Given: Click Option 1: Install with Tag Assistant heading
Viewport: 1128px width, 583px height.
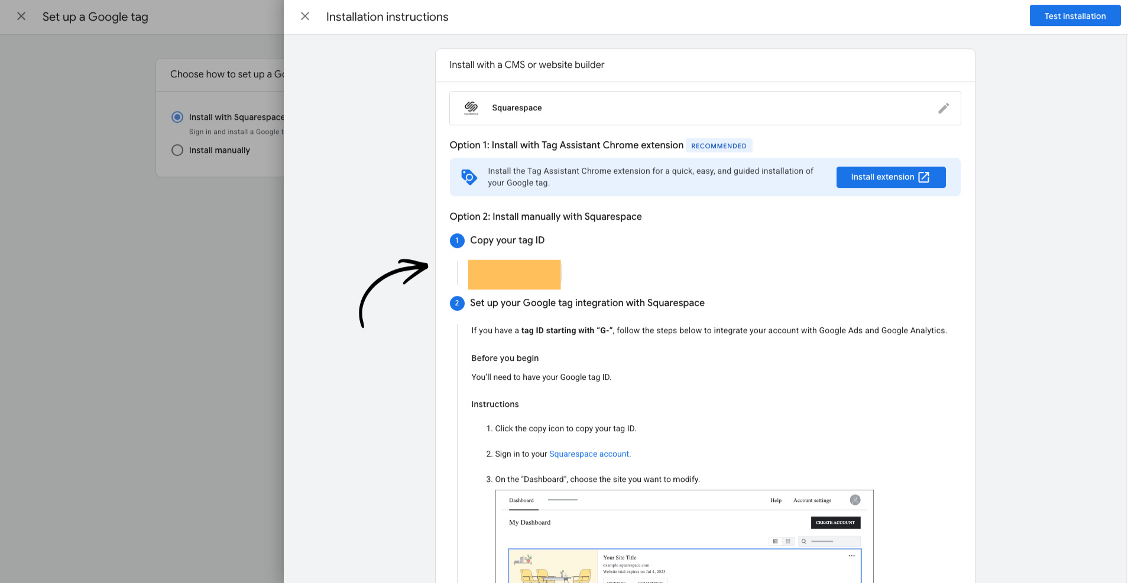Looking at the screenshot, I should pyautogui.click(x=566, y=145).
